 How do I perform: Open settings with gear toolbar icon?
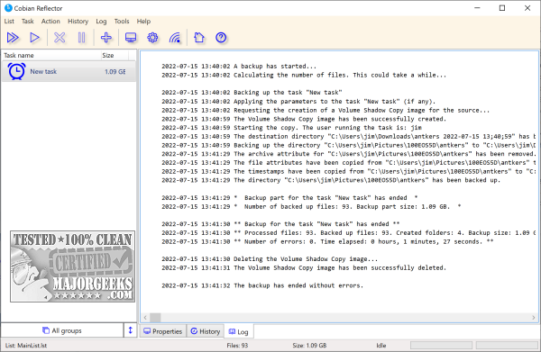click(152, 38)
